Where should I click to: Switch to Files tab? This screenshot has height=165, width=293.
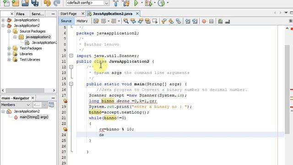click(x=20, y=14)
